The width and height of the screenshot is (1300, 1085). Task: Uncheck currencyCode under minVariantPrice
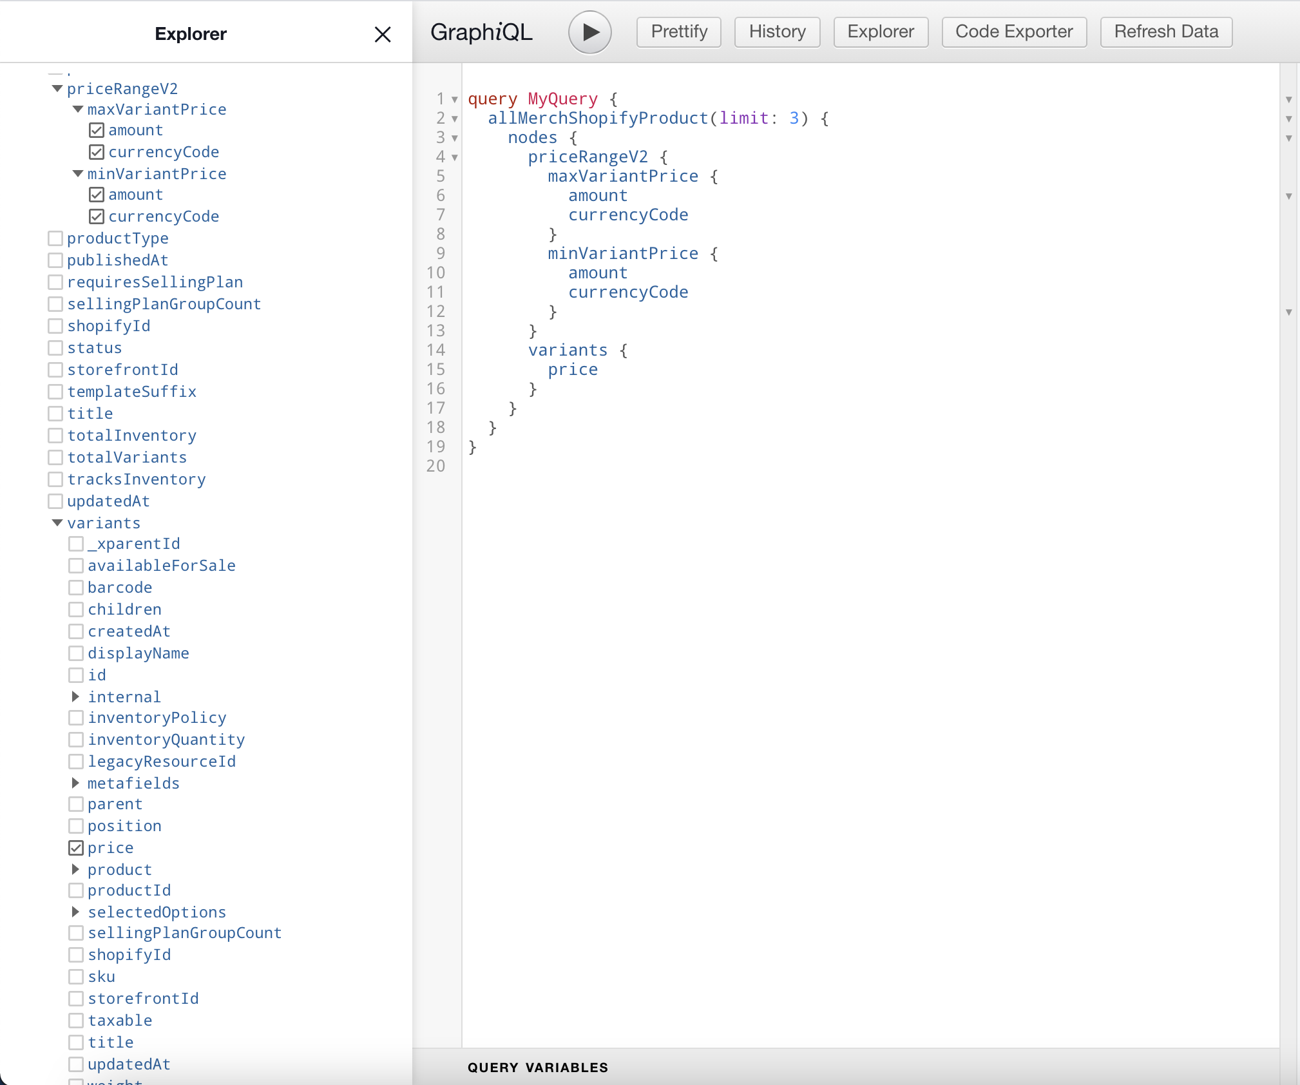(x=97, y=216)
